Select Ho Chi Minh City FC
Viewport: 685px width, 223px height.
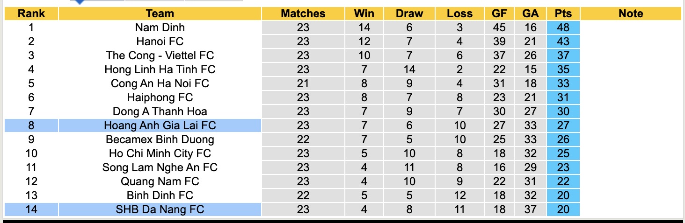click(x=160, y=153)
